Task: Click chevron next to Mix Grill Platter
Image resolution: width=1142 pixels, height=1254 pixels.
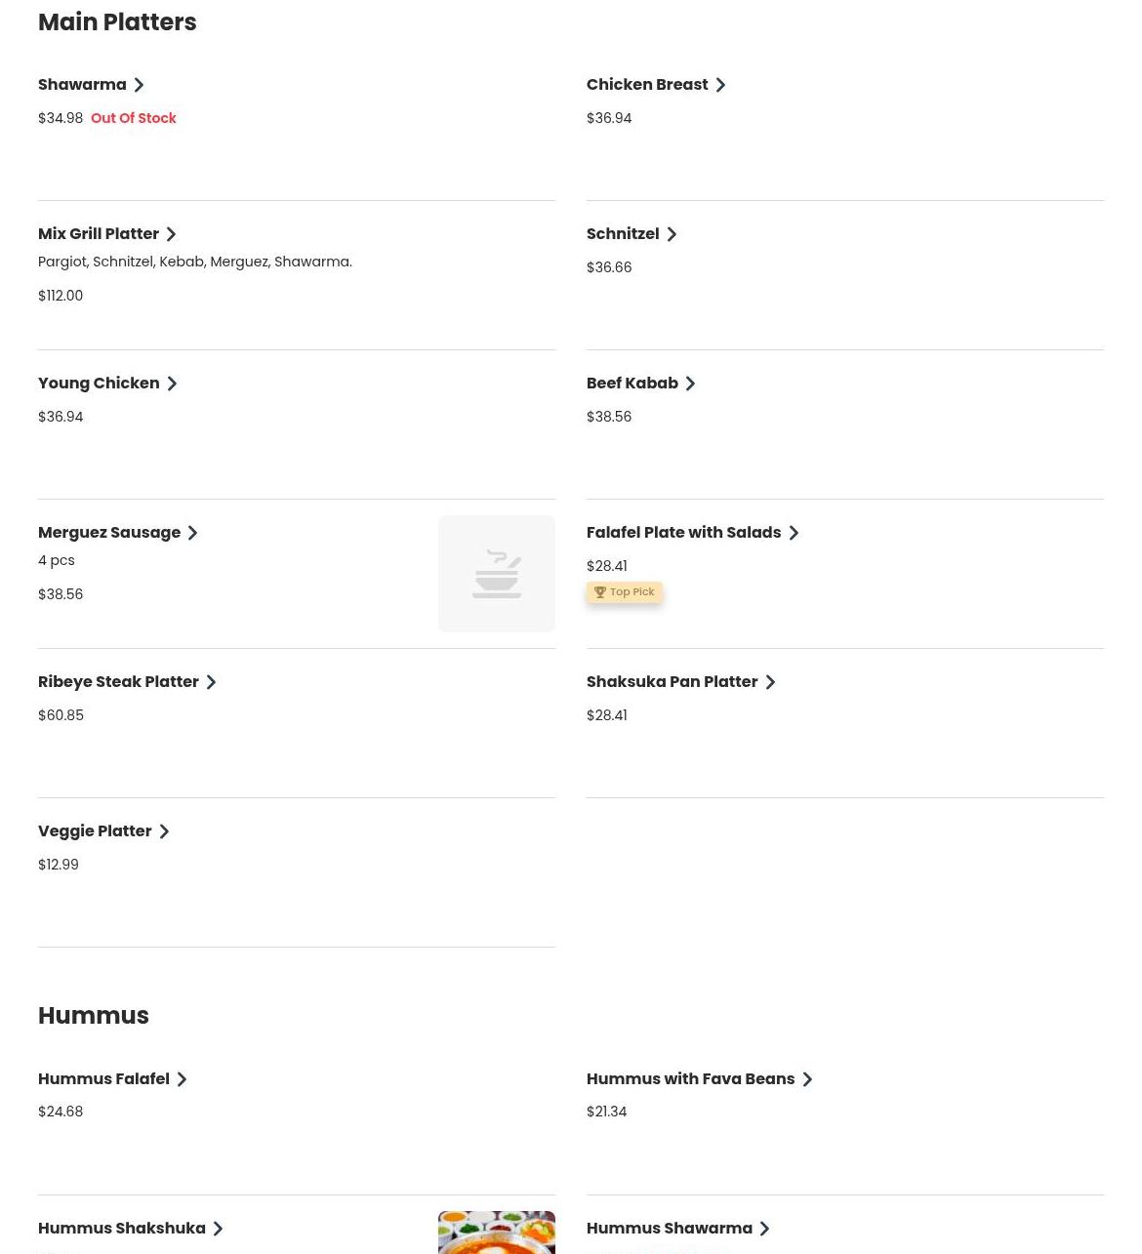Action: 171,234
